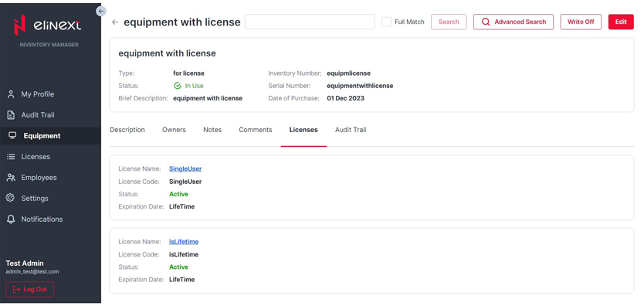Image resolution: width=644 pixels, height=306 pixels.
Task: Click the Elinext logo
Action: tap(48, 25)
